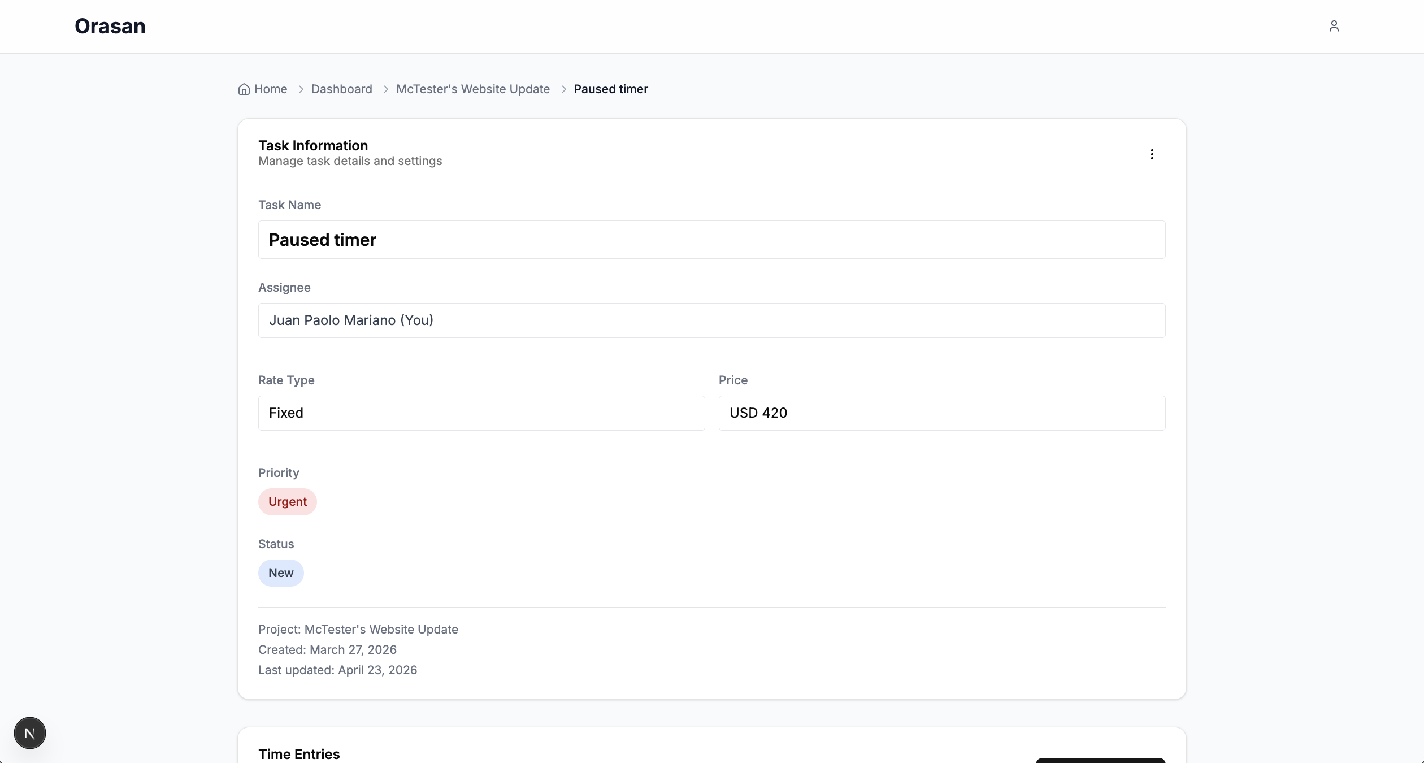Image resolution: width=1424 pixels, height=763 pixels.
Task: Edit the Task Name field
Action: coord(711,240)
